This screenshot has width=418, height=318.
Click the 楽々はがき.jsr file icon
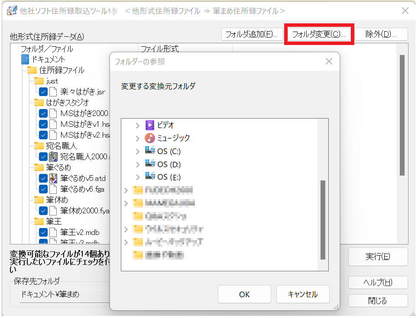(53, 92)
